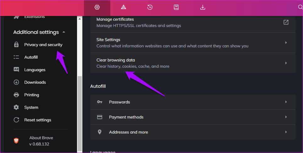Open Payment methods row arrow

pyautogui.click(x=286, y=117)
